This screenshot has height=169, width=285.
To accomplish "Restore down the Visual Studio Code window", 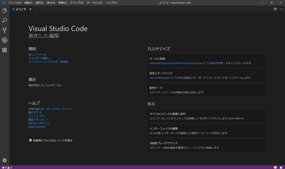I will [x=271, y=3].
